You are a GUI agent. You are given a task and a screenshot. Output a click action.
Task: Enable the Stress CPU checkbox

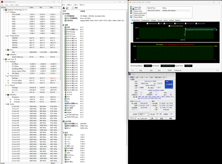(x=133, y=7)
